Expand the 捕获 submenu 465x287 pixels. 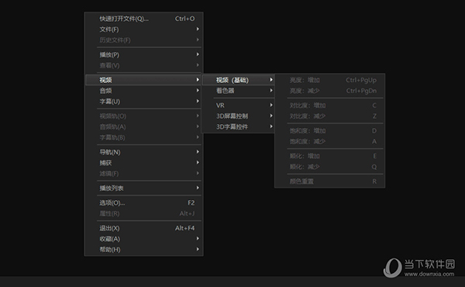point(144,163)
